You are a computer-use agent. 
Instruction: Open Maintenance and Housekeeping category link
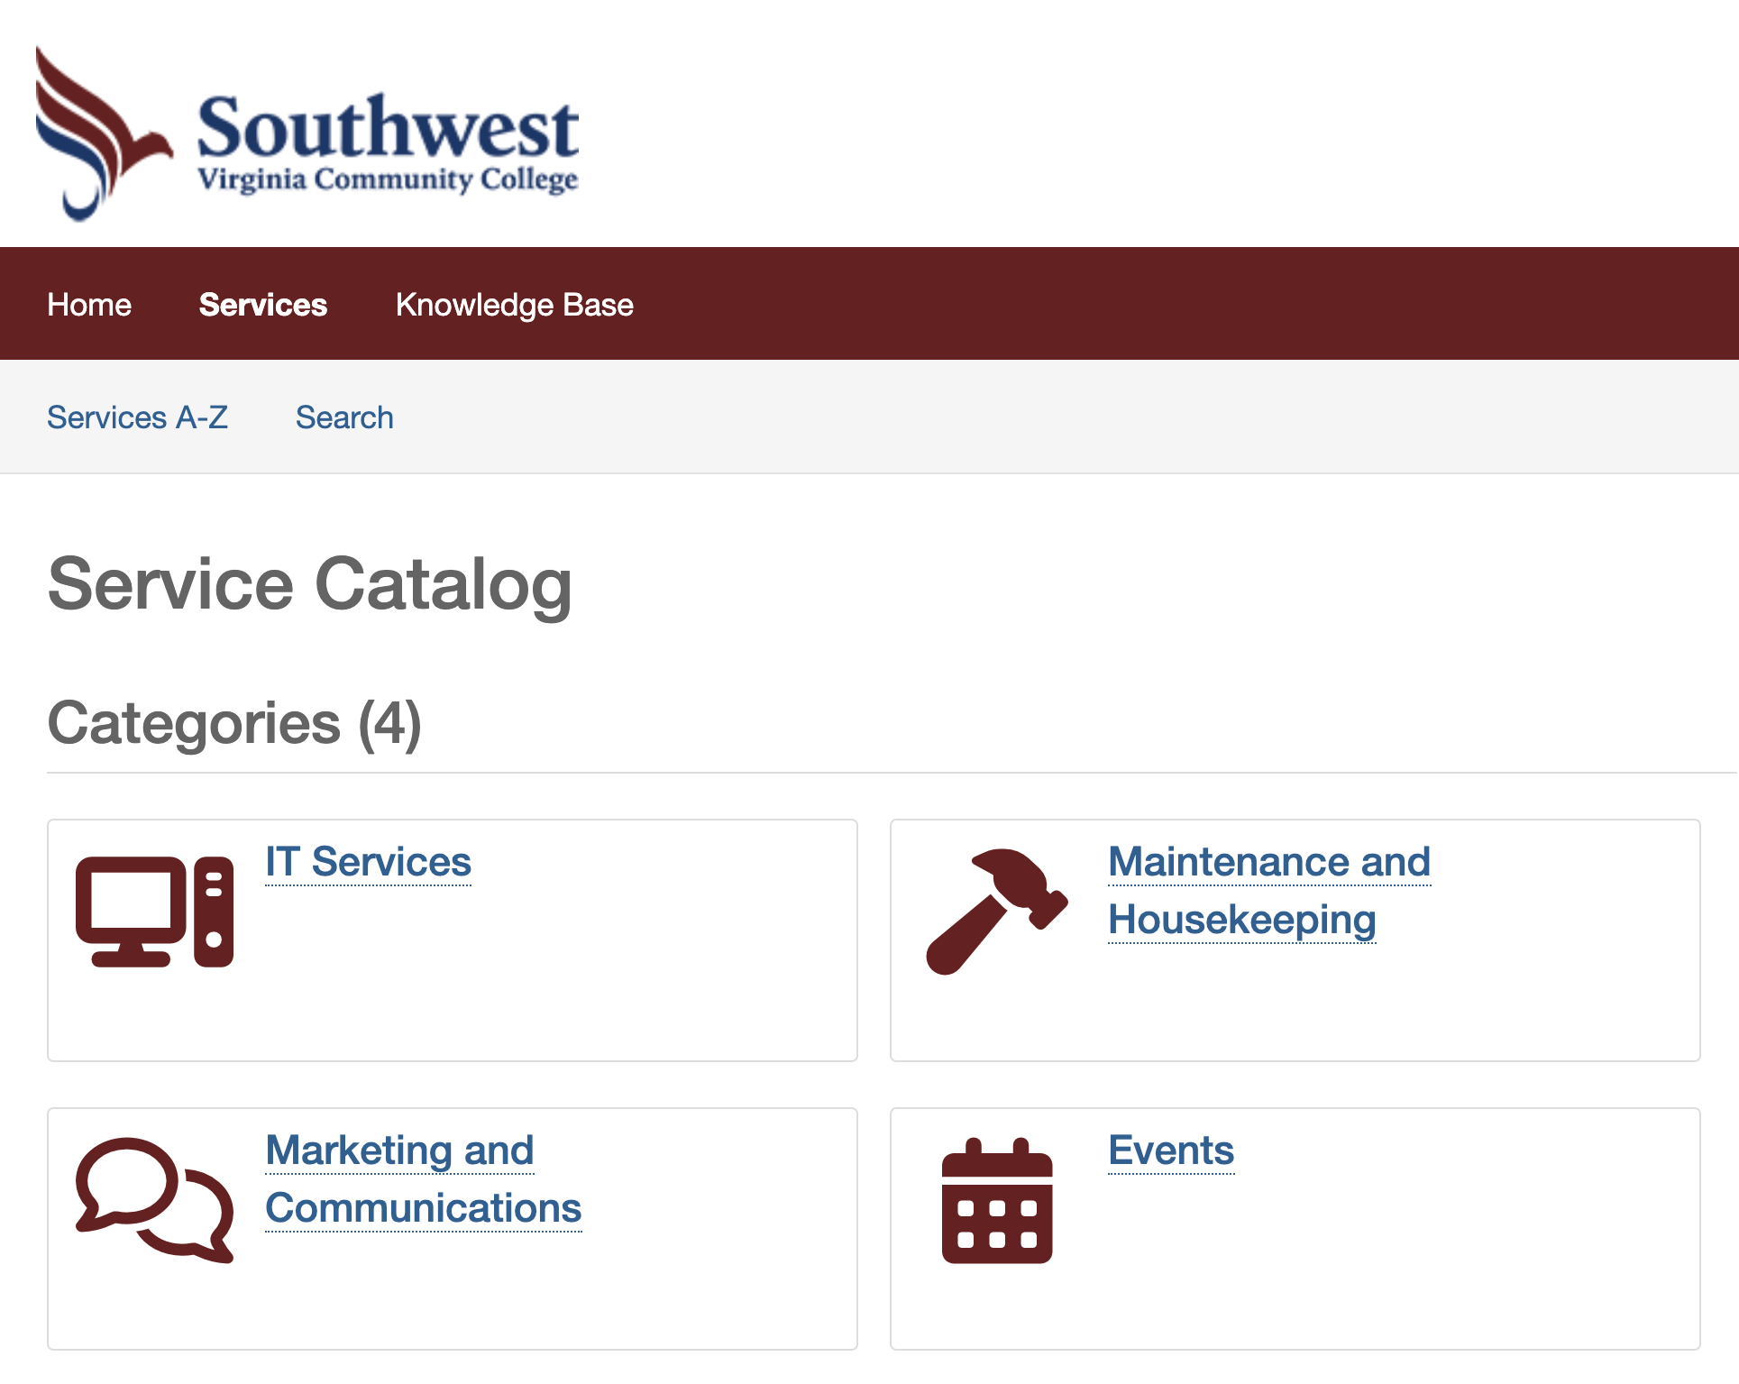[1268, 891]
